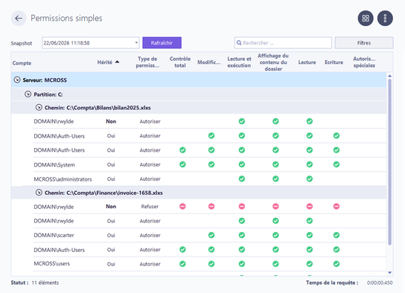This screenshot has height=293, width=405.
Task: Select DOMAIN\rwylde under bilan2025.xlxs
Action: click(54, 121)
